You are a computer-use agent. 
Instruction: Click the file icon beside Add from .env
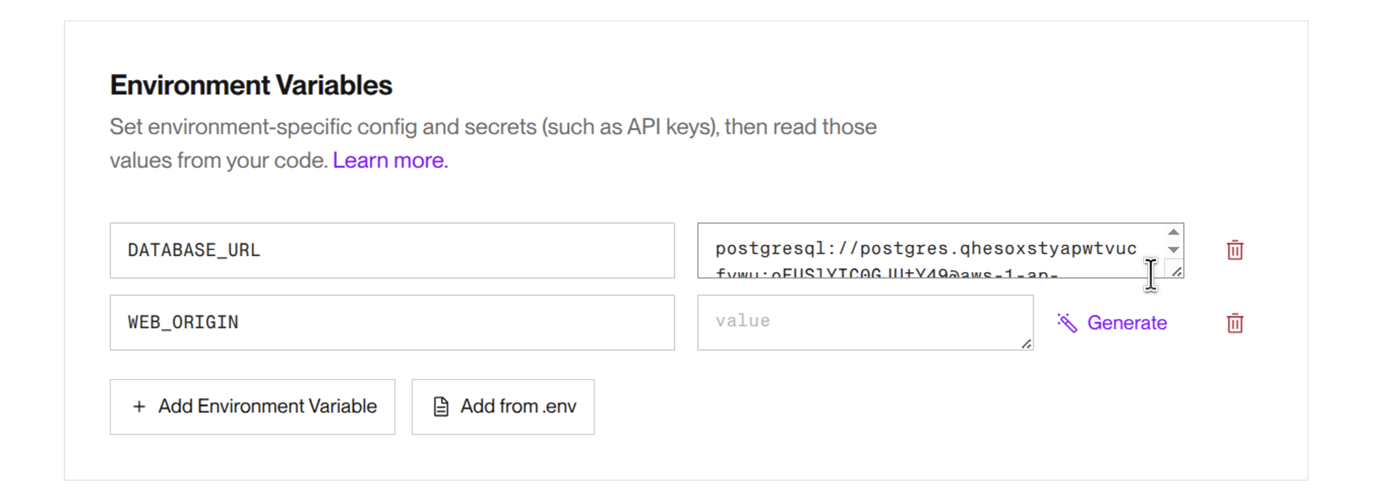(441, 407)
